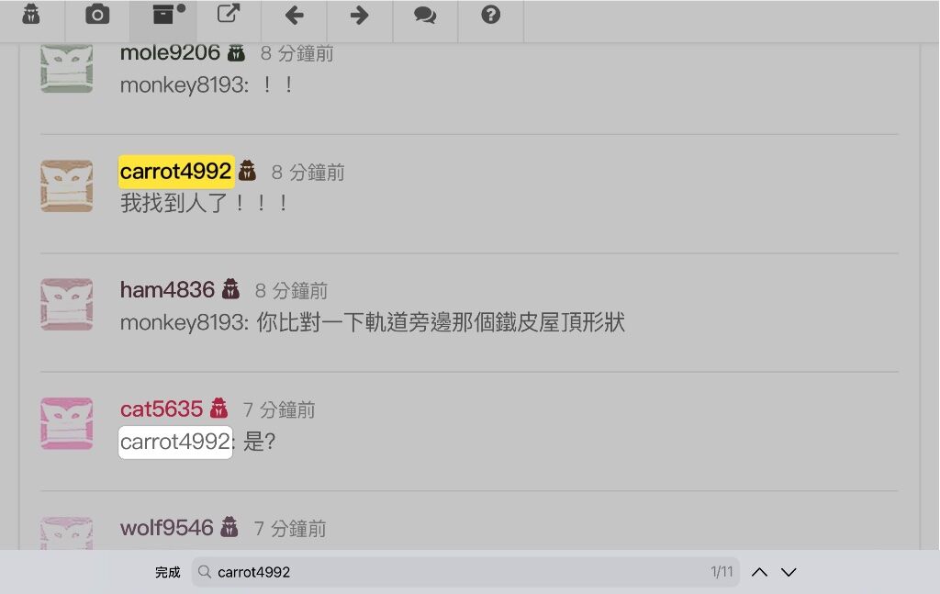940x594 pixels.
Task: Take a screenshot with the camera icon
Action: pyautogui.click(x=97, y=15)
